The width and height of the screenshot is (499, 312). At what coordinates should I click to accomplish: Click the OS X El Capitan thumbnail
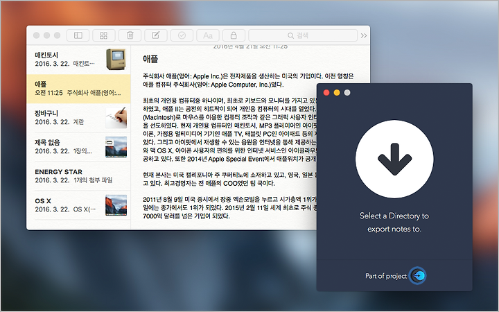point(116,205)
